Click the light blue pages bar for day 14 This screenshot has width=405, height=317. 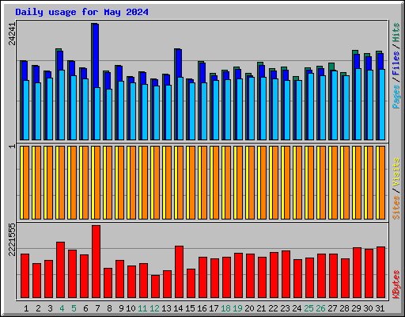pos(180,109)
